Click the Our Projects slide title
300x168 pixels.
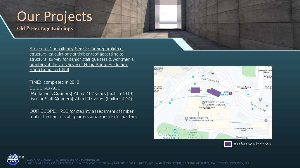pyautogui.click(x=55, y=16)
